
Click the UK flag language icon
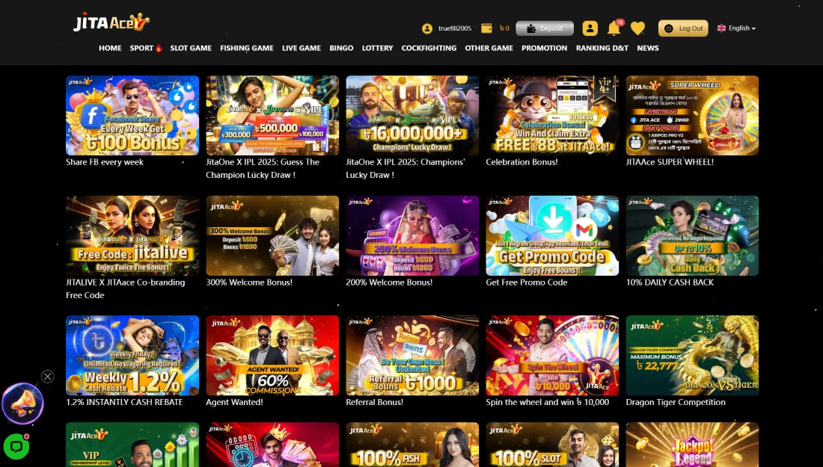pyautogui.click(x=722, y=28)
